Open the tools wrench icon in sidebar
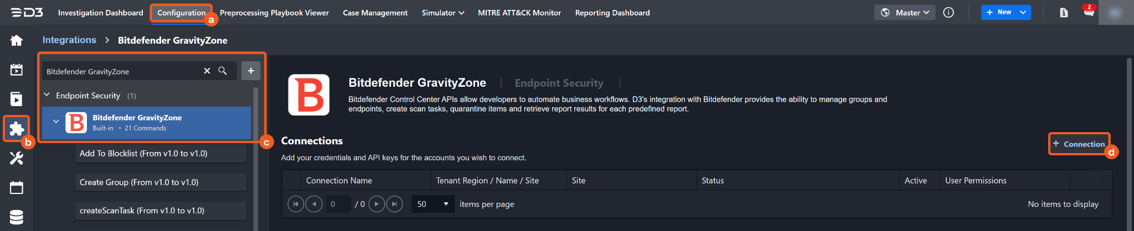Screen dimensions: 1134x231 17,159
